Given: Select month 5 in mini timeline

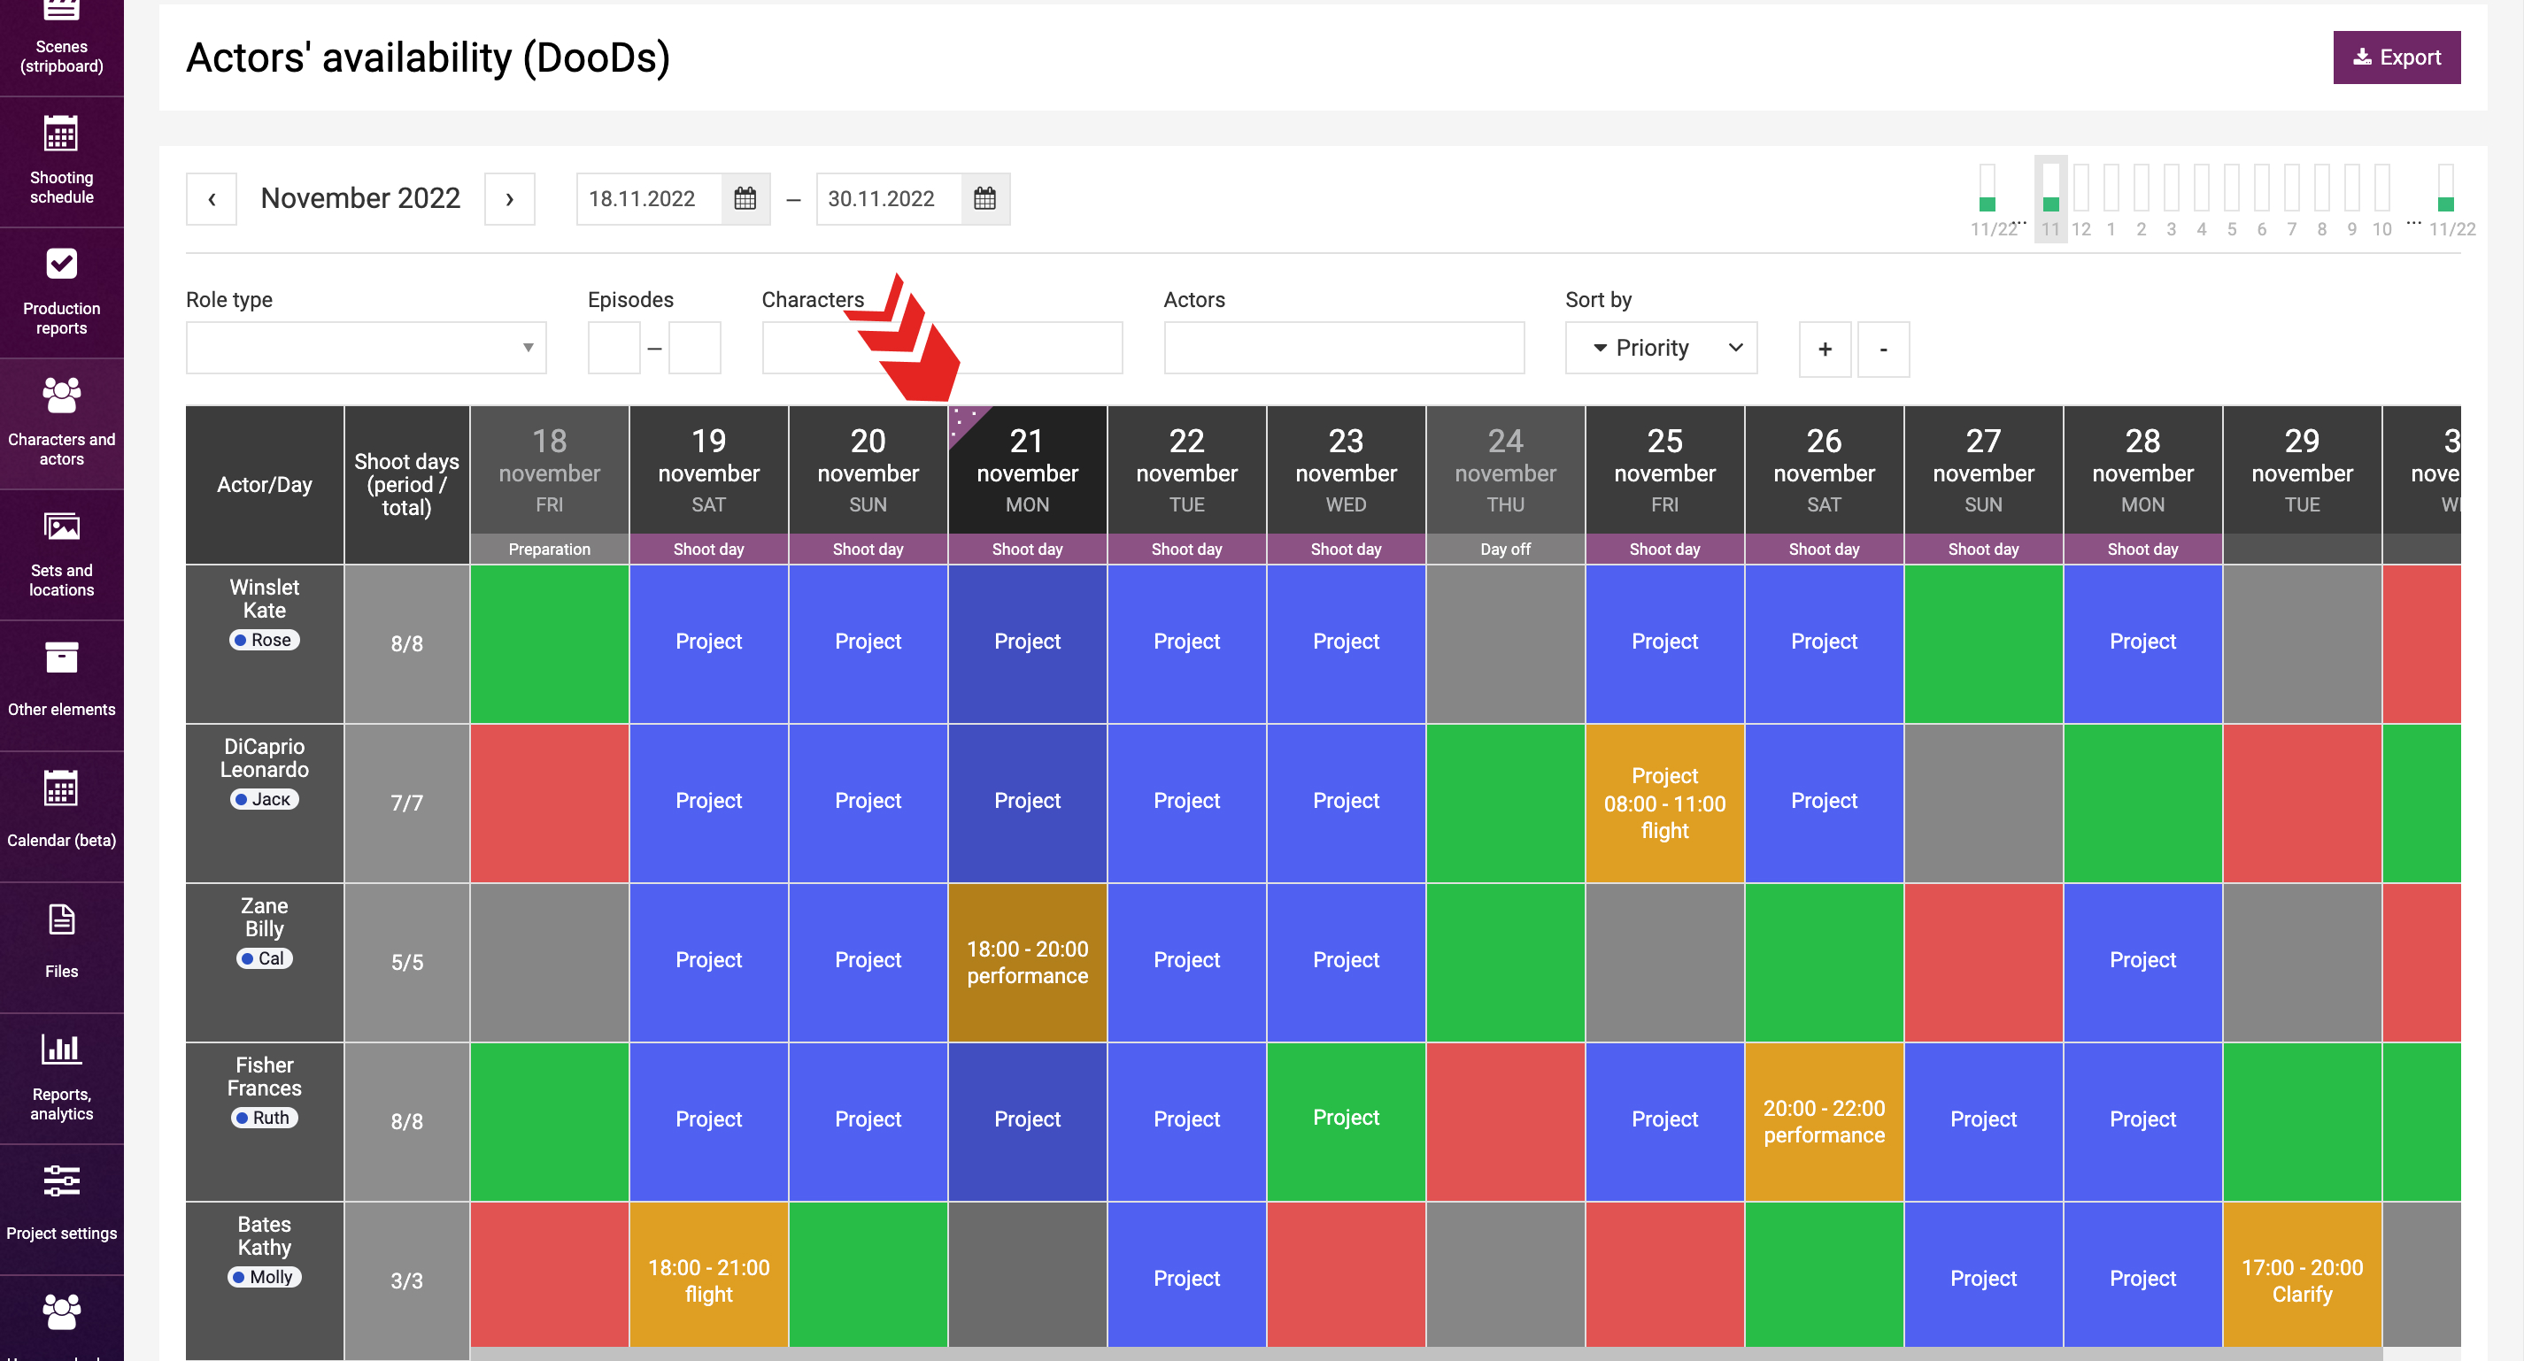Looking at the screenshot, I should tap(2232, 199).
